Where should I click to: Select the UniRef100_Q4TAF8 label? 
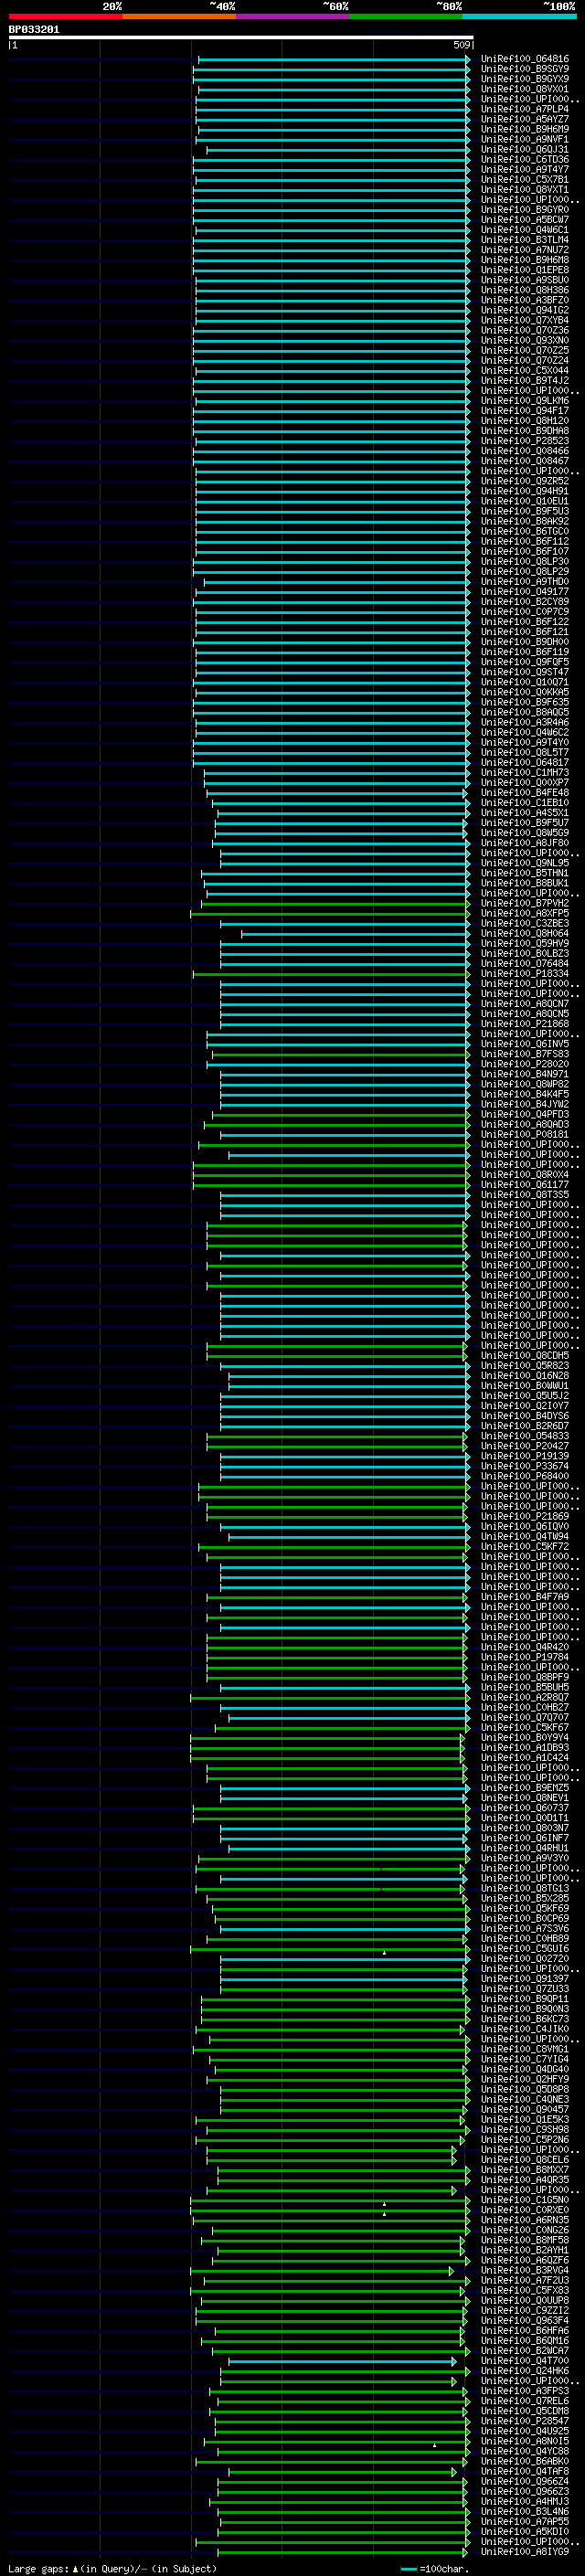[x=525, y=2471]
